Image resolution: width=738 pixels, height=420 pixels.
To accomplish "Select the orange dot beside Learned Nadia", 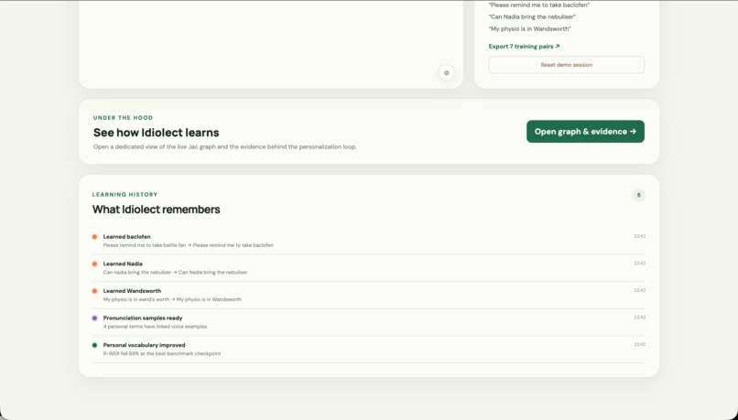I will click(x=94, y=264).
